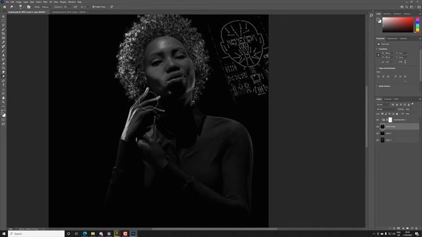Switch to the Adjustments tab

(x=392, y=39)
